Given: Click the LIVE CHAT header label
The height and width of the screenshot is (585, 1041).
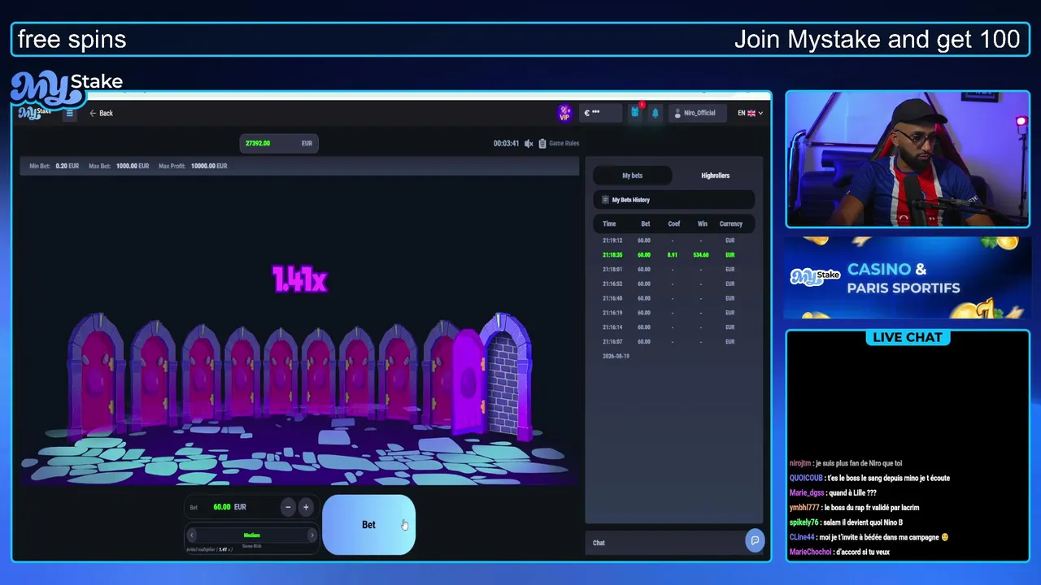Looking at the screenshot, I should (x=908, y=338).
